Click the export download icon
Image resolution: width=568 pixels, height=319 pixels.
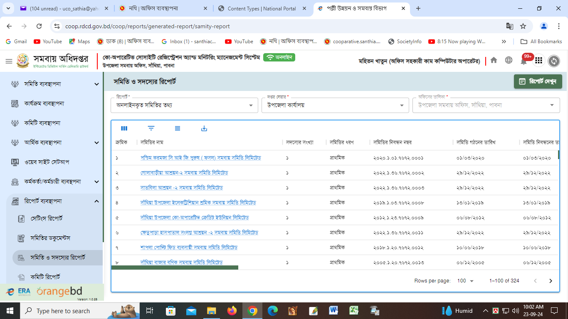click(x=204, y=128)
